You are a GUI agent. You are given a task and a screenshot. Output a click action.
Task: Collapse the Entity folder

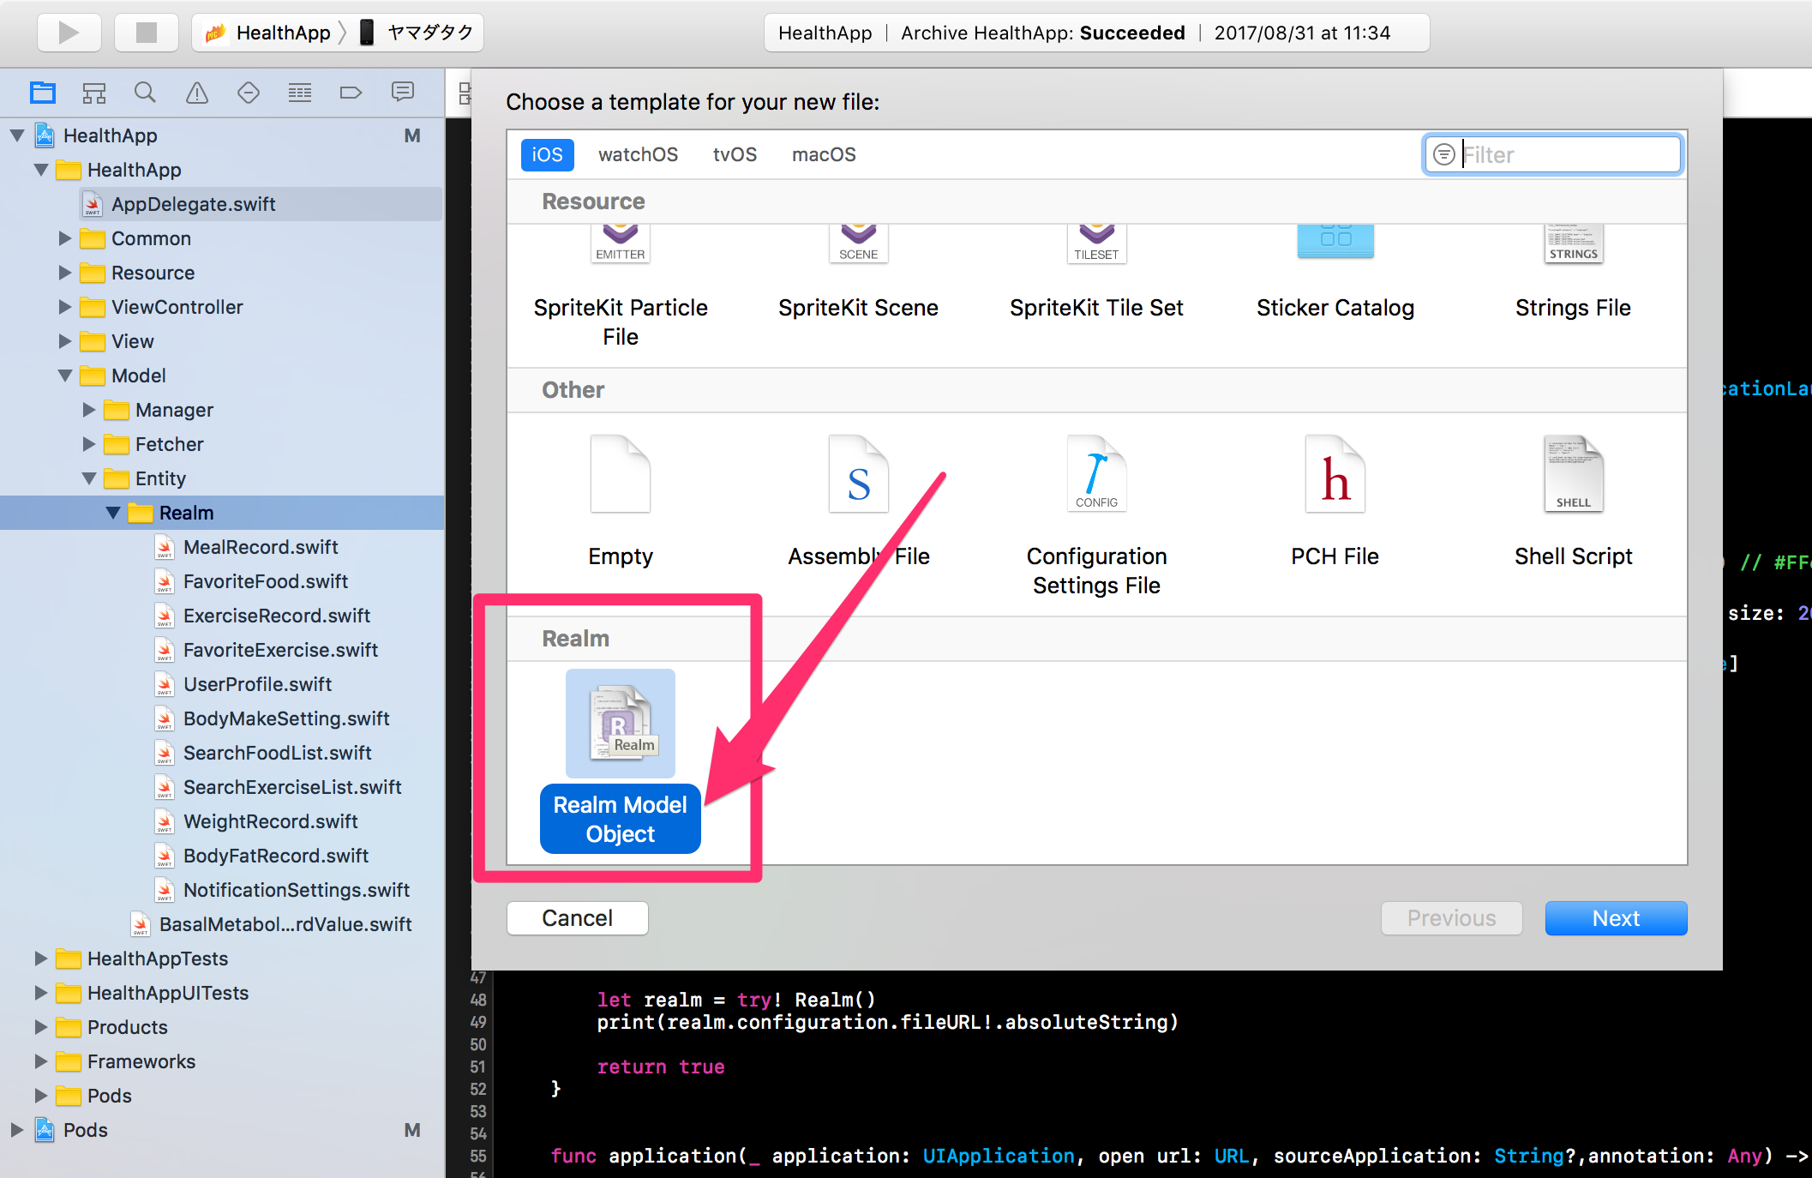(88, 478)
